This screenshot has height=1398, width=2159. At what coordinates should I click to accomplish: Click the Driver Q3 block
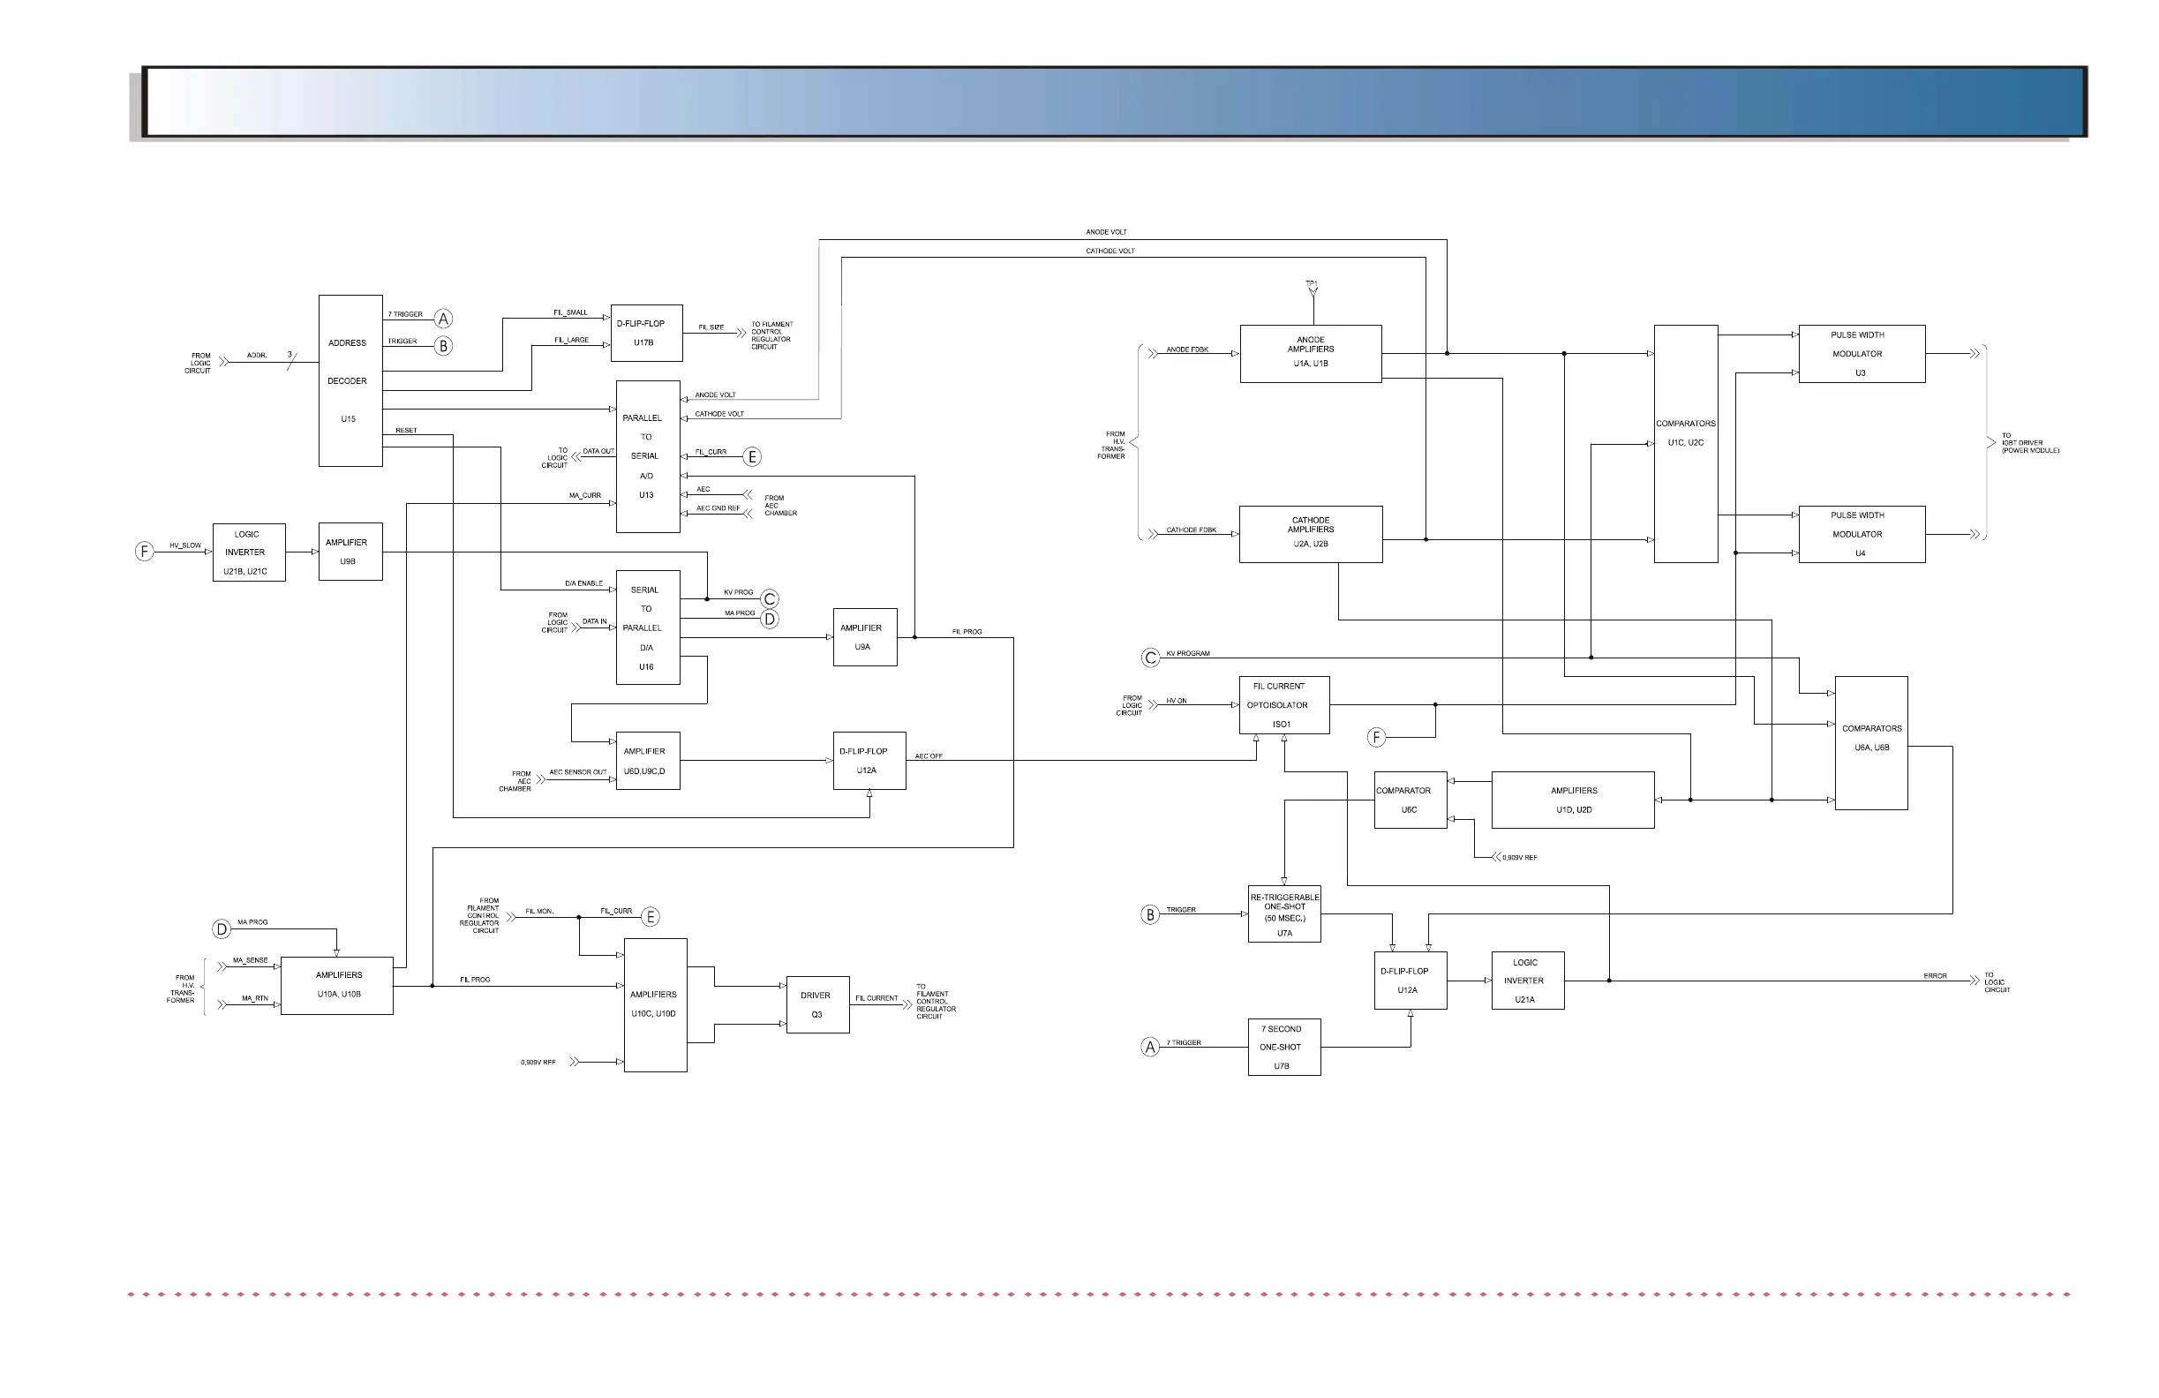point(817,1004)
